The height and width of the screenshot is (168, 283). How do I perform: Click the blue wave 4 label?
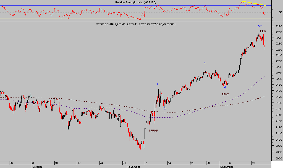pos(225,88)
